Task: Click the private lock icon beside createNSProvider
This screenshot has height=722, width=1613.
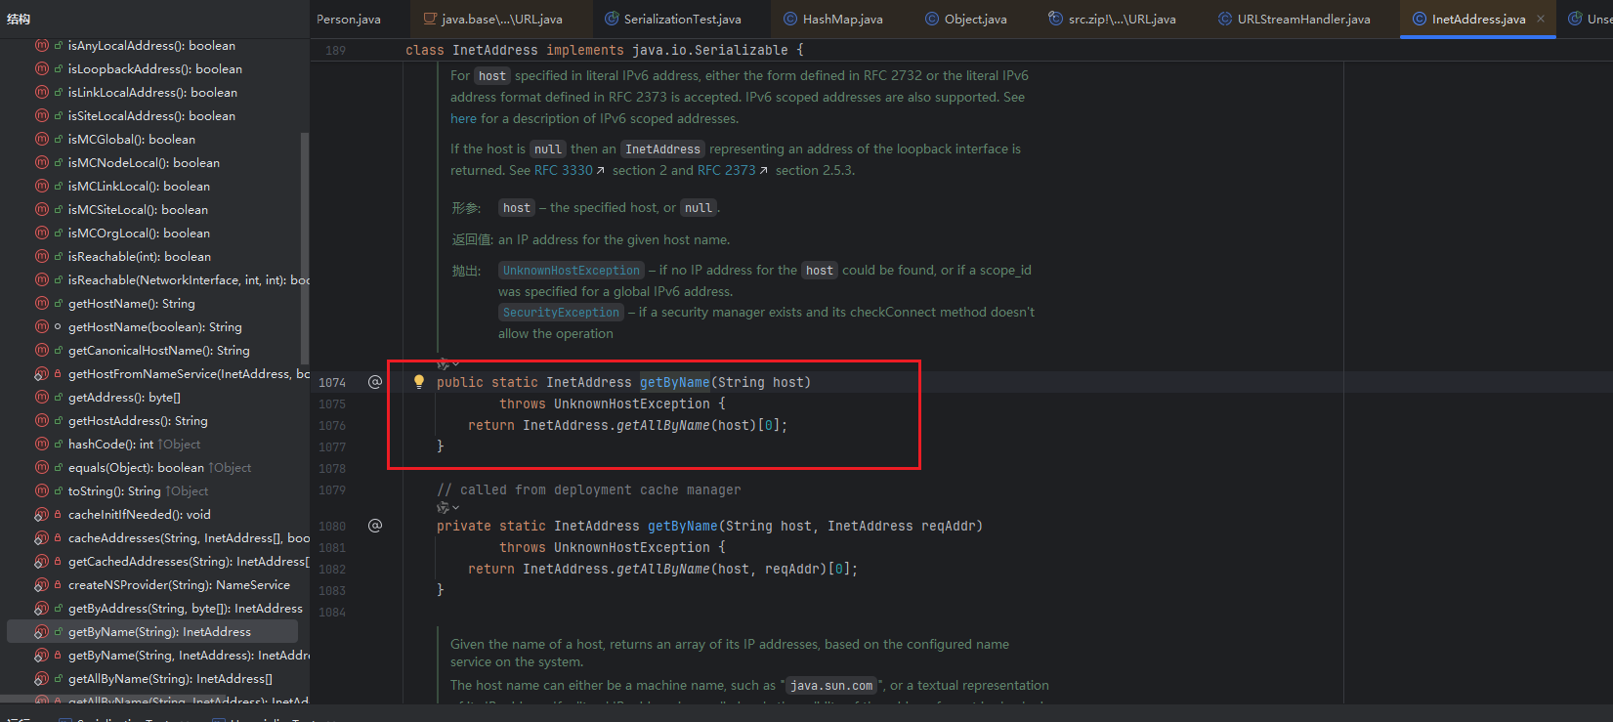Action: click(x=58, y=585)
